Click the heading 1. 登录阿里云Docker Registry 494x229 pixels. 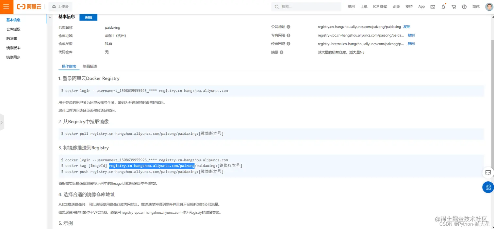[89, 78]
